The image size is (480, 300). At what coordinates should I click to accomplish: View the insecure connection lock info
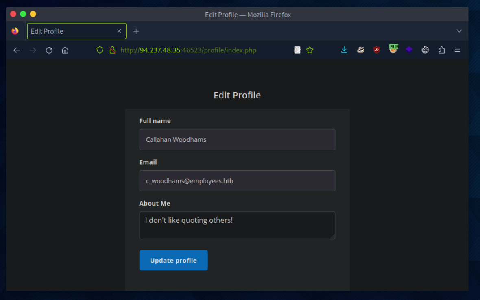(112, 50)
